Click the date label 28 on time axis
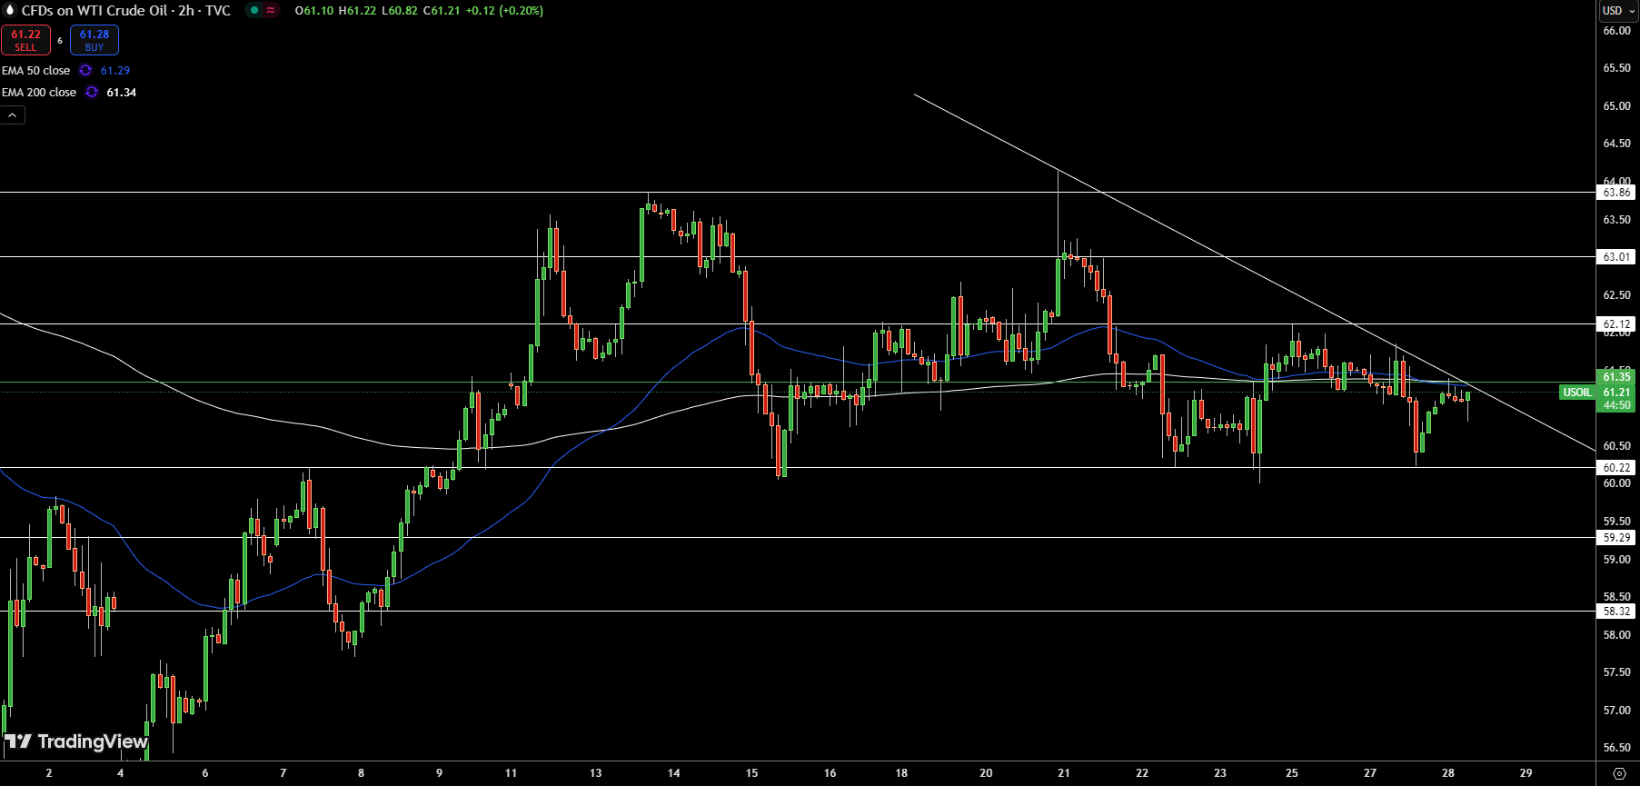Screen dimensions: 1640x786 (x=1448, y=773)
